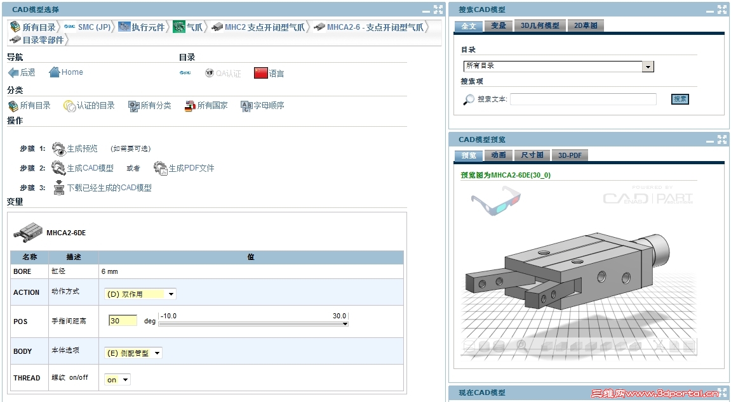
Task: Switch to the 尺寸图 tab
Action: point(532,155)
